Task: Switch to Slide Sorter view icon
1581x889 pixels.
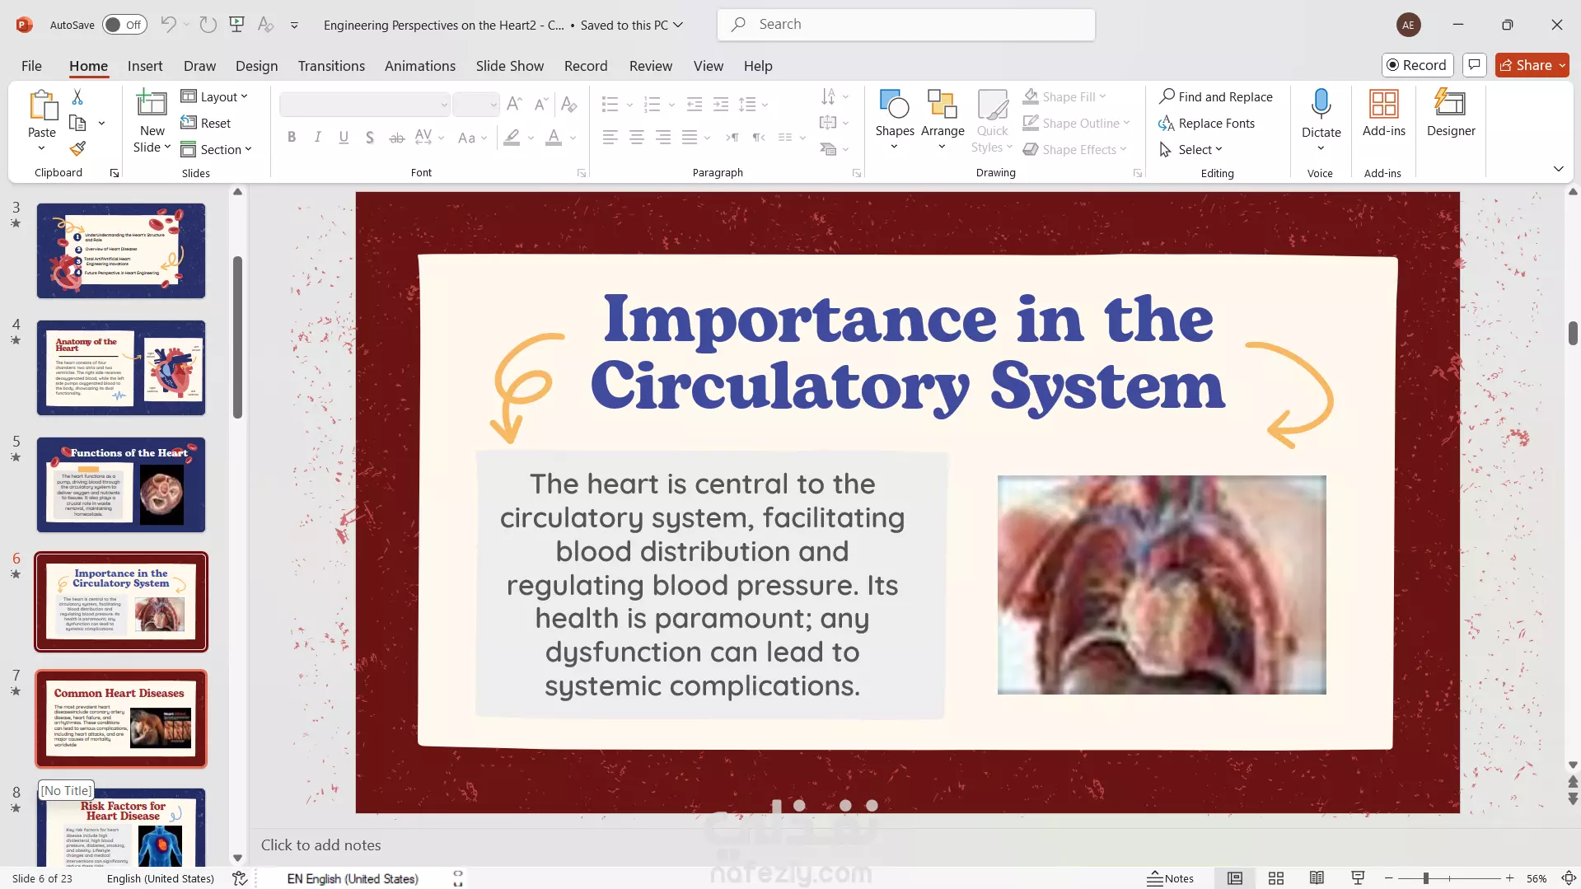Action: (x=1276, y=878)
